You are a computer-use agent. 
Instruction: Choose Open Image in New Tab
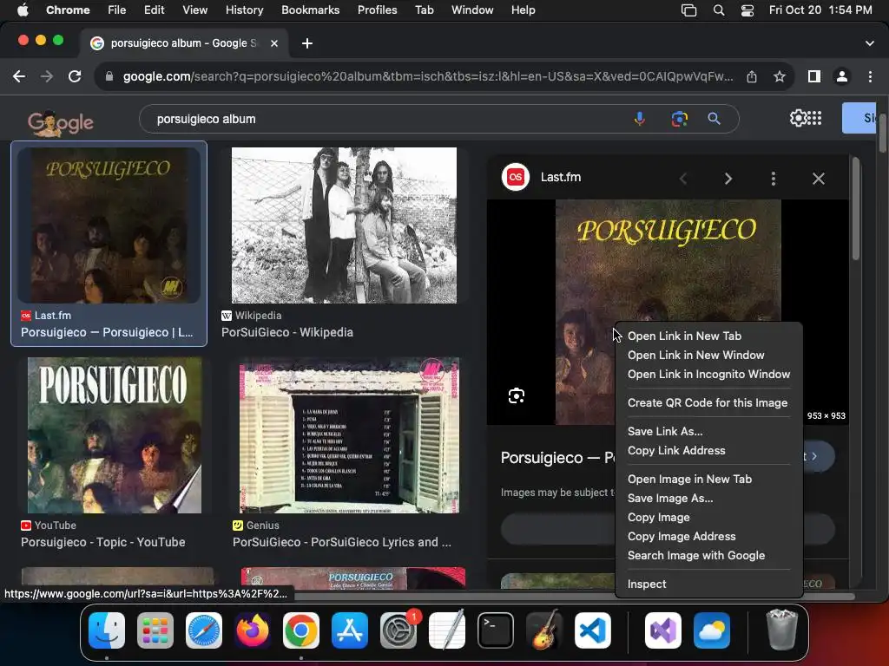(689, 479)
